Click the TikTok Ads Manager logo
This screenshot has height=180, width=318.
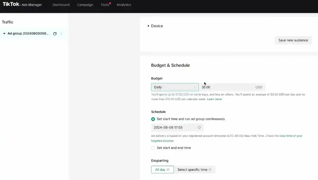[x=22, y=4]
